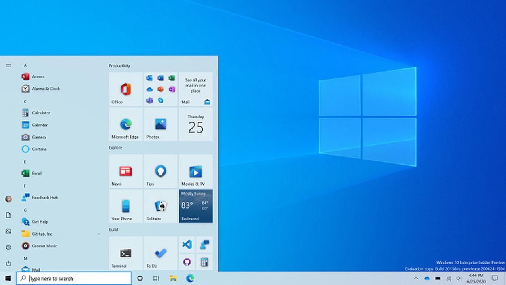This screenshot has width=506, height=285.
Task: Open the Photos tile
Action: pos(160,124)
